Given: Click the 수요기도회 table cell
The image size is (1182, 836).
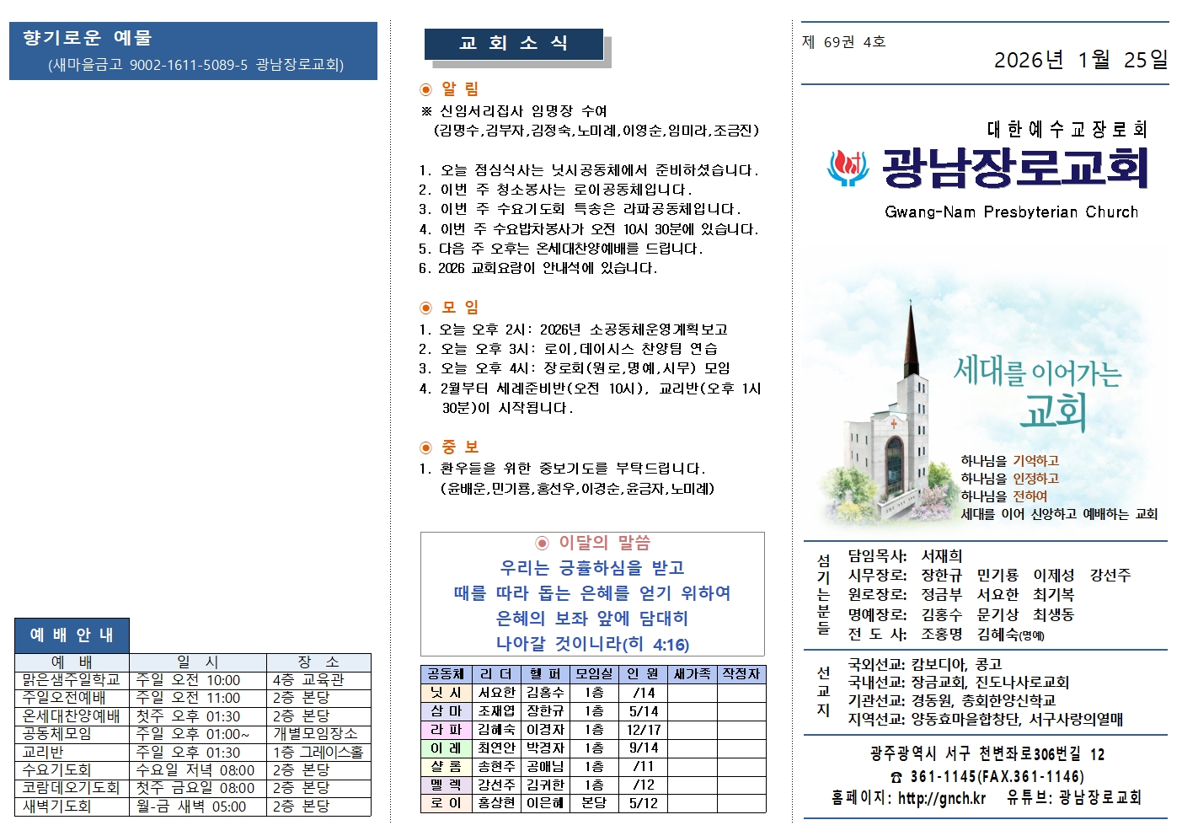Looking at the screenshot, I should [x=72, y=770].
